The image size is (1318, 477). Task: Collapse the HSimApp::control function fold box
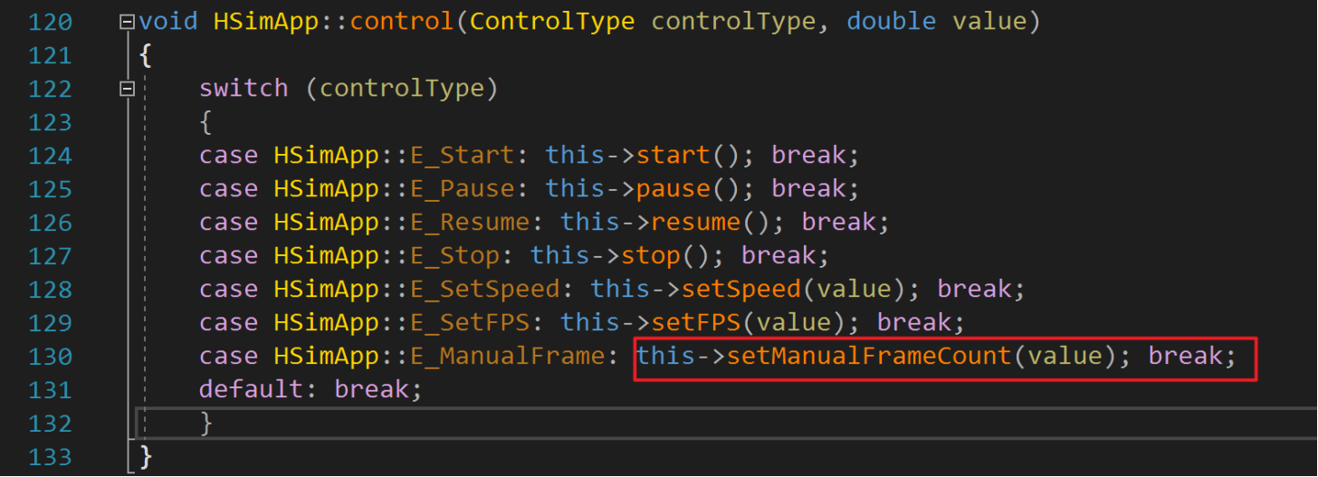[x=127, y=22]
